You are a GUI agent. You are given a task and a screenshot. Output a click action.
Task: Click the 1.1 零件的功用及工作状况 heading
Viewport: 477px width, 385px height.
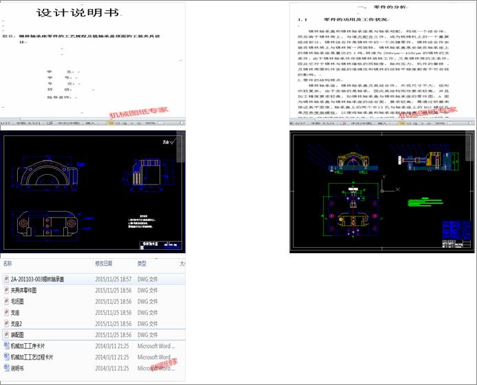click(x=343, y=19)
